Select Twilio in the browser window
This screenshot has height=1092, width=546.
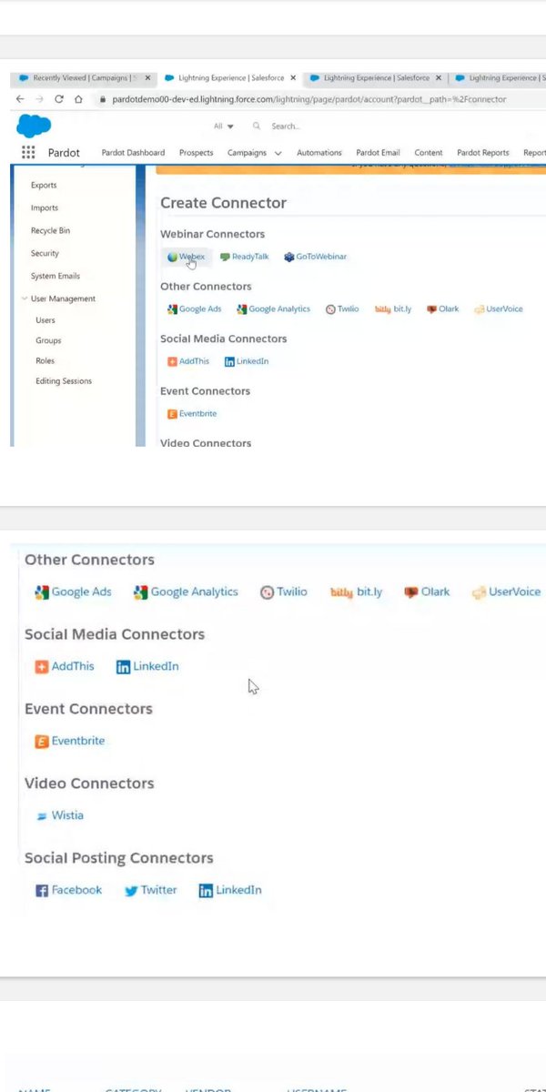[342, 309]
